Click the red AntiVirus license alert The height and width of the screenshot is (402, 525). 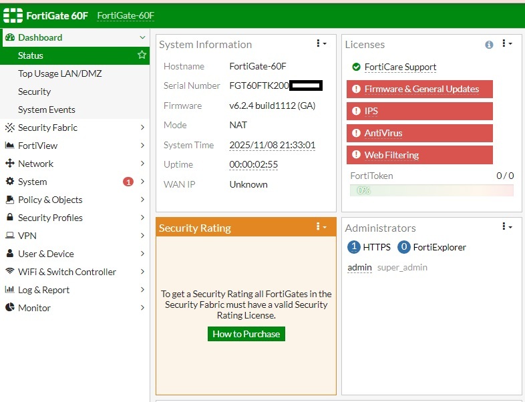coord(419,133)
